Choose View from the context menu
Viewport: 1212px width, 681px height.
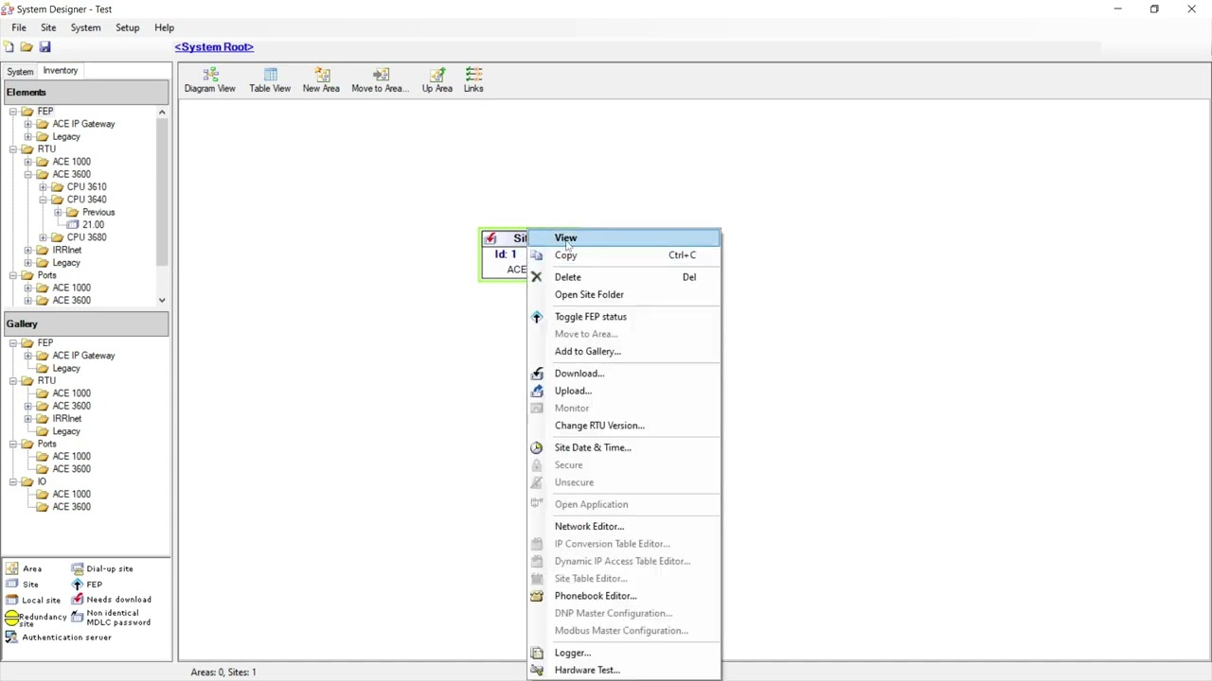point(624,238)
